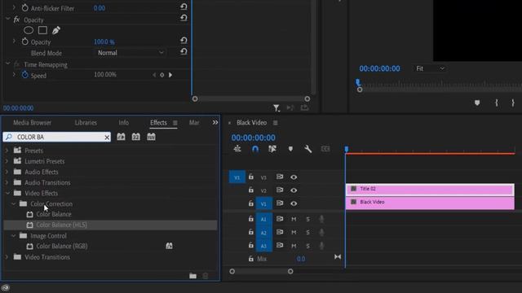Viewport: 522px width, 293px height.
Task: Reset the Blend Mode parameter
Action: (184, 52)
